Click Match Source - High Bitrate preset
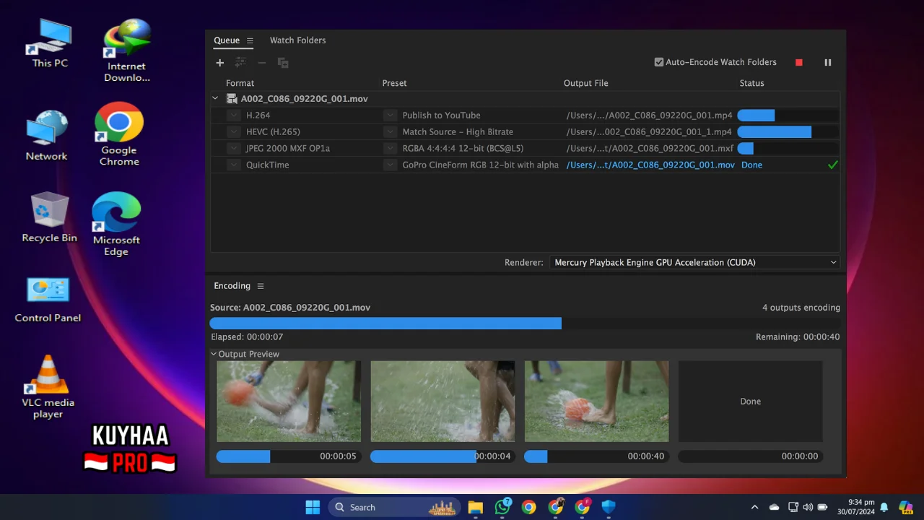Screen dimensions: 924x520 pyautogui.click(x=458, y=132)
